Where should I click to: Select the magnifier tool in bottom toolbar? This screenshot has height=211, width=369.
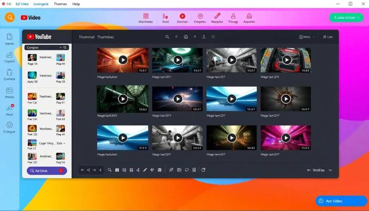tap(110, 170)
